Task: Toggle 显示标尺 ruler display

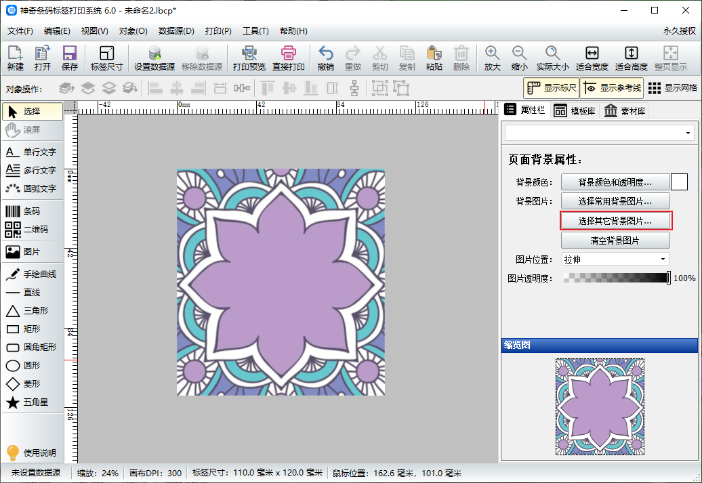Action: (x=552, y=88)
